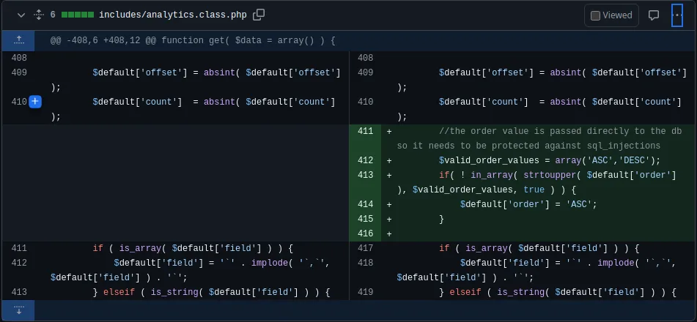
Task: Select added line number 411 on right
Action: point(366,131)
